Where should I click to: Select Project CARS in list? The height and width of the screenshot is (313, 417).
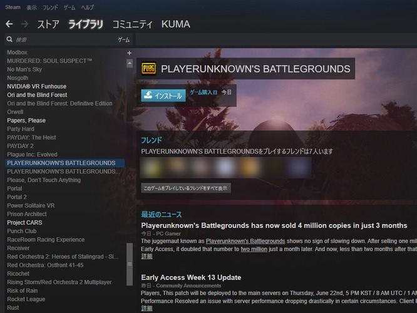point(24,223)
